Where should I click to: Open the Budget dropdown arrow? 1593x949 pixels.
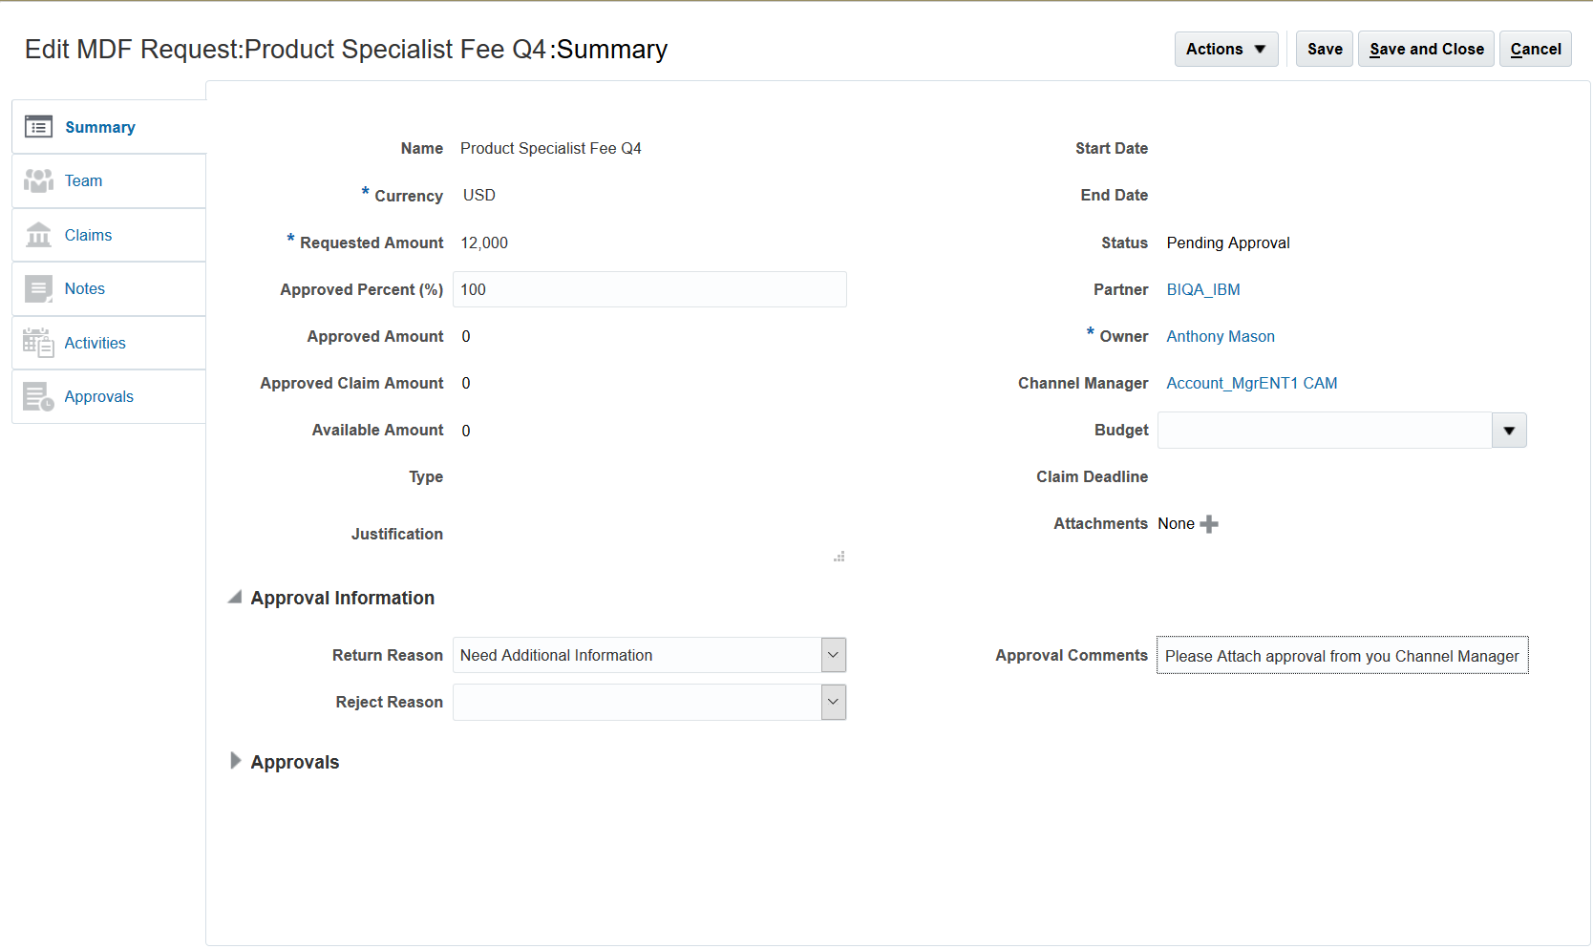click(1509, 431)
